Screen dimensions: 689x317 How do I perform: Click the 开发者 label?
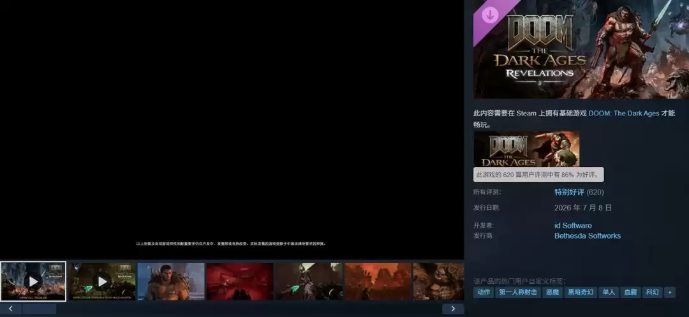pyautogui.click(x=484, y=226)
